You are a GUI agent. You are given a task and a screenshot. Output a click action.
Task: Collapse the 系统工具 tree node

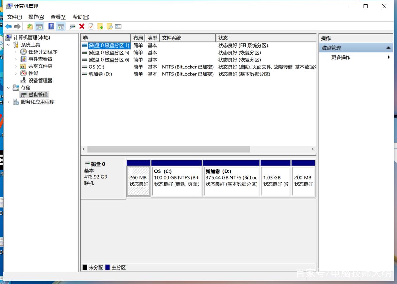tap(9, 45)
